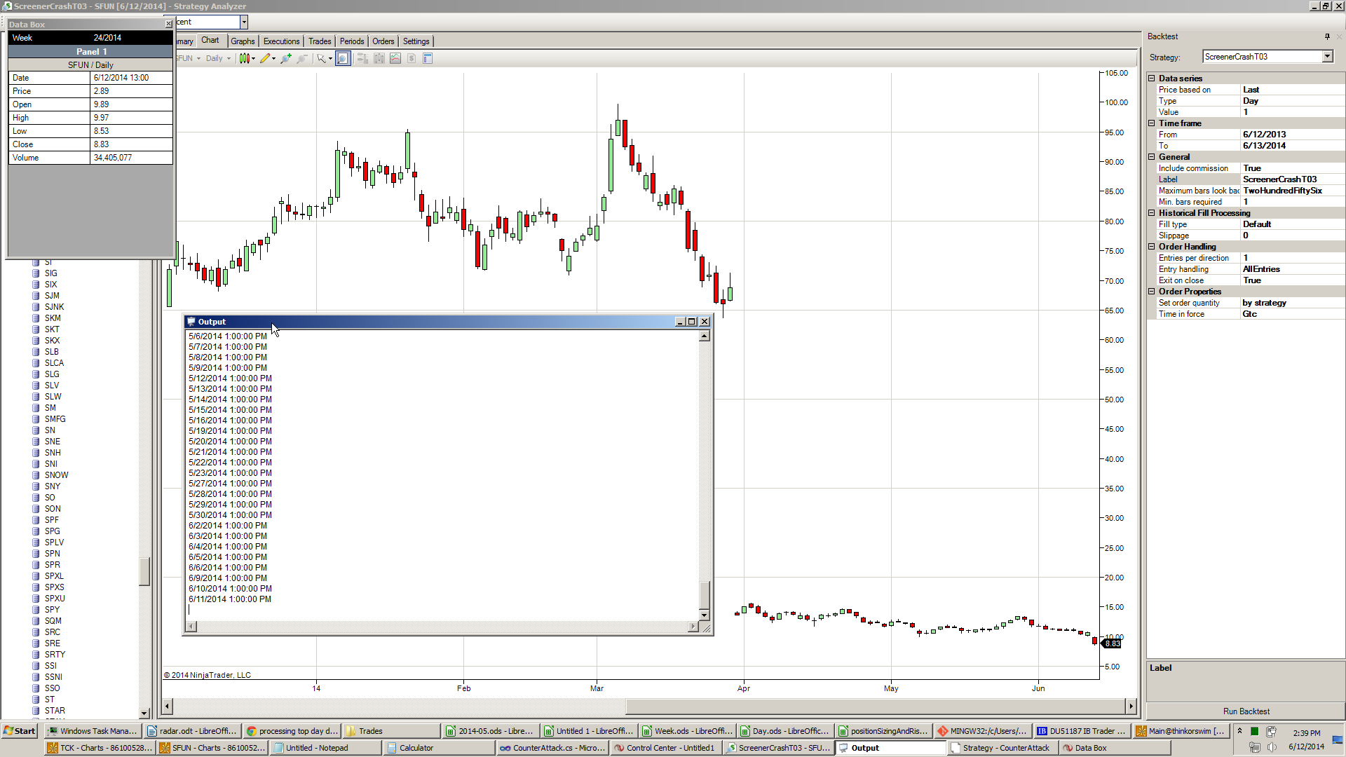Open the chart style candlestick icon
This screenshot has width=1346, height=757.
[244, 58]
